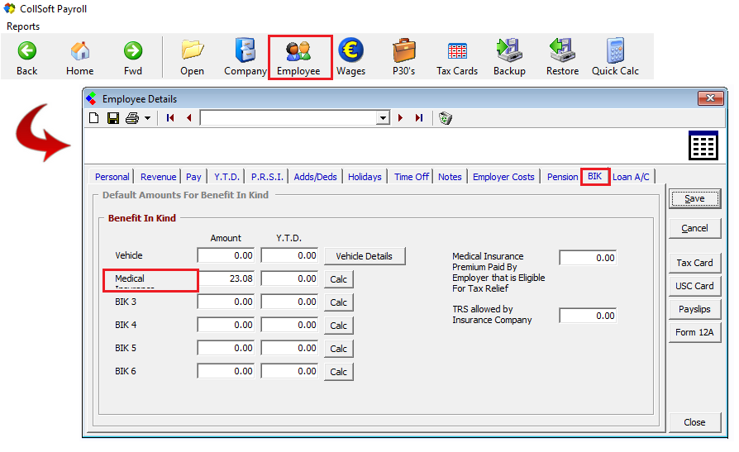739x452 pixels.
Task: Click the Medical Insurance amount field
Action: (x=226, y=279)
